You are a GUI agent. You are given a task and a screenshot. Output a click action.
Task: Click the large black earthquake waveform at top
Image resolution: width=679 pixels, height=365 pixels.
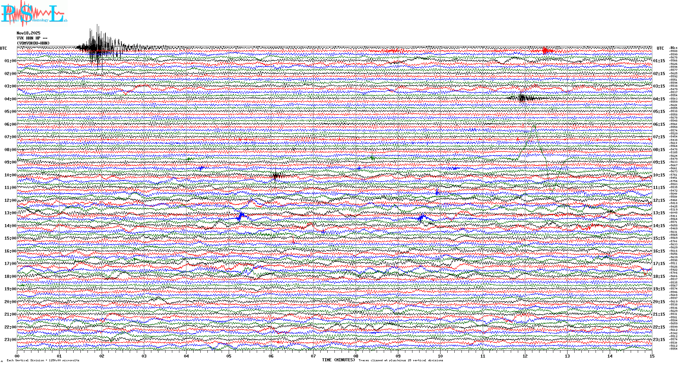click(98, 46)
